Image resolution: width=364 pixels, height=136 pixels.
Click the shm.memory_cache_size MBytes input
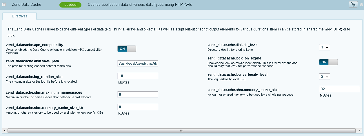339,89
